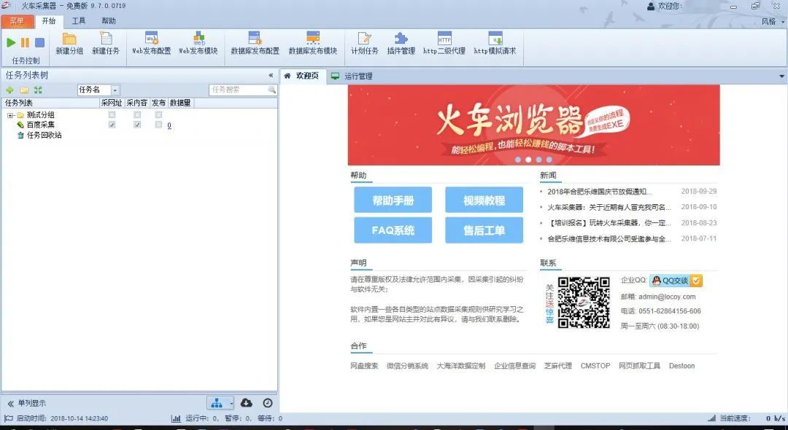Collapse the 任务列表树 panel with double chevron

click(x=271, y=76)
